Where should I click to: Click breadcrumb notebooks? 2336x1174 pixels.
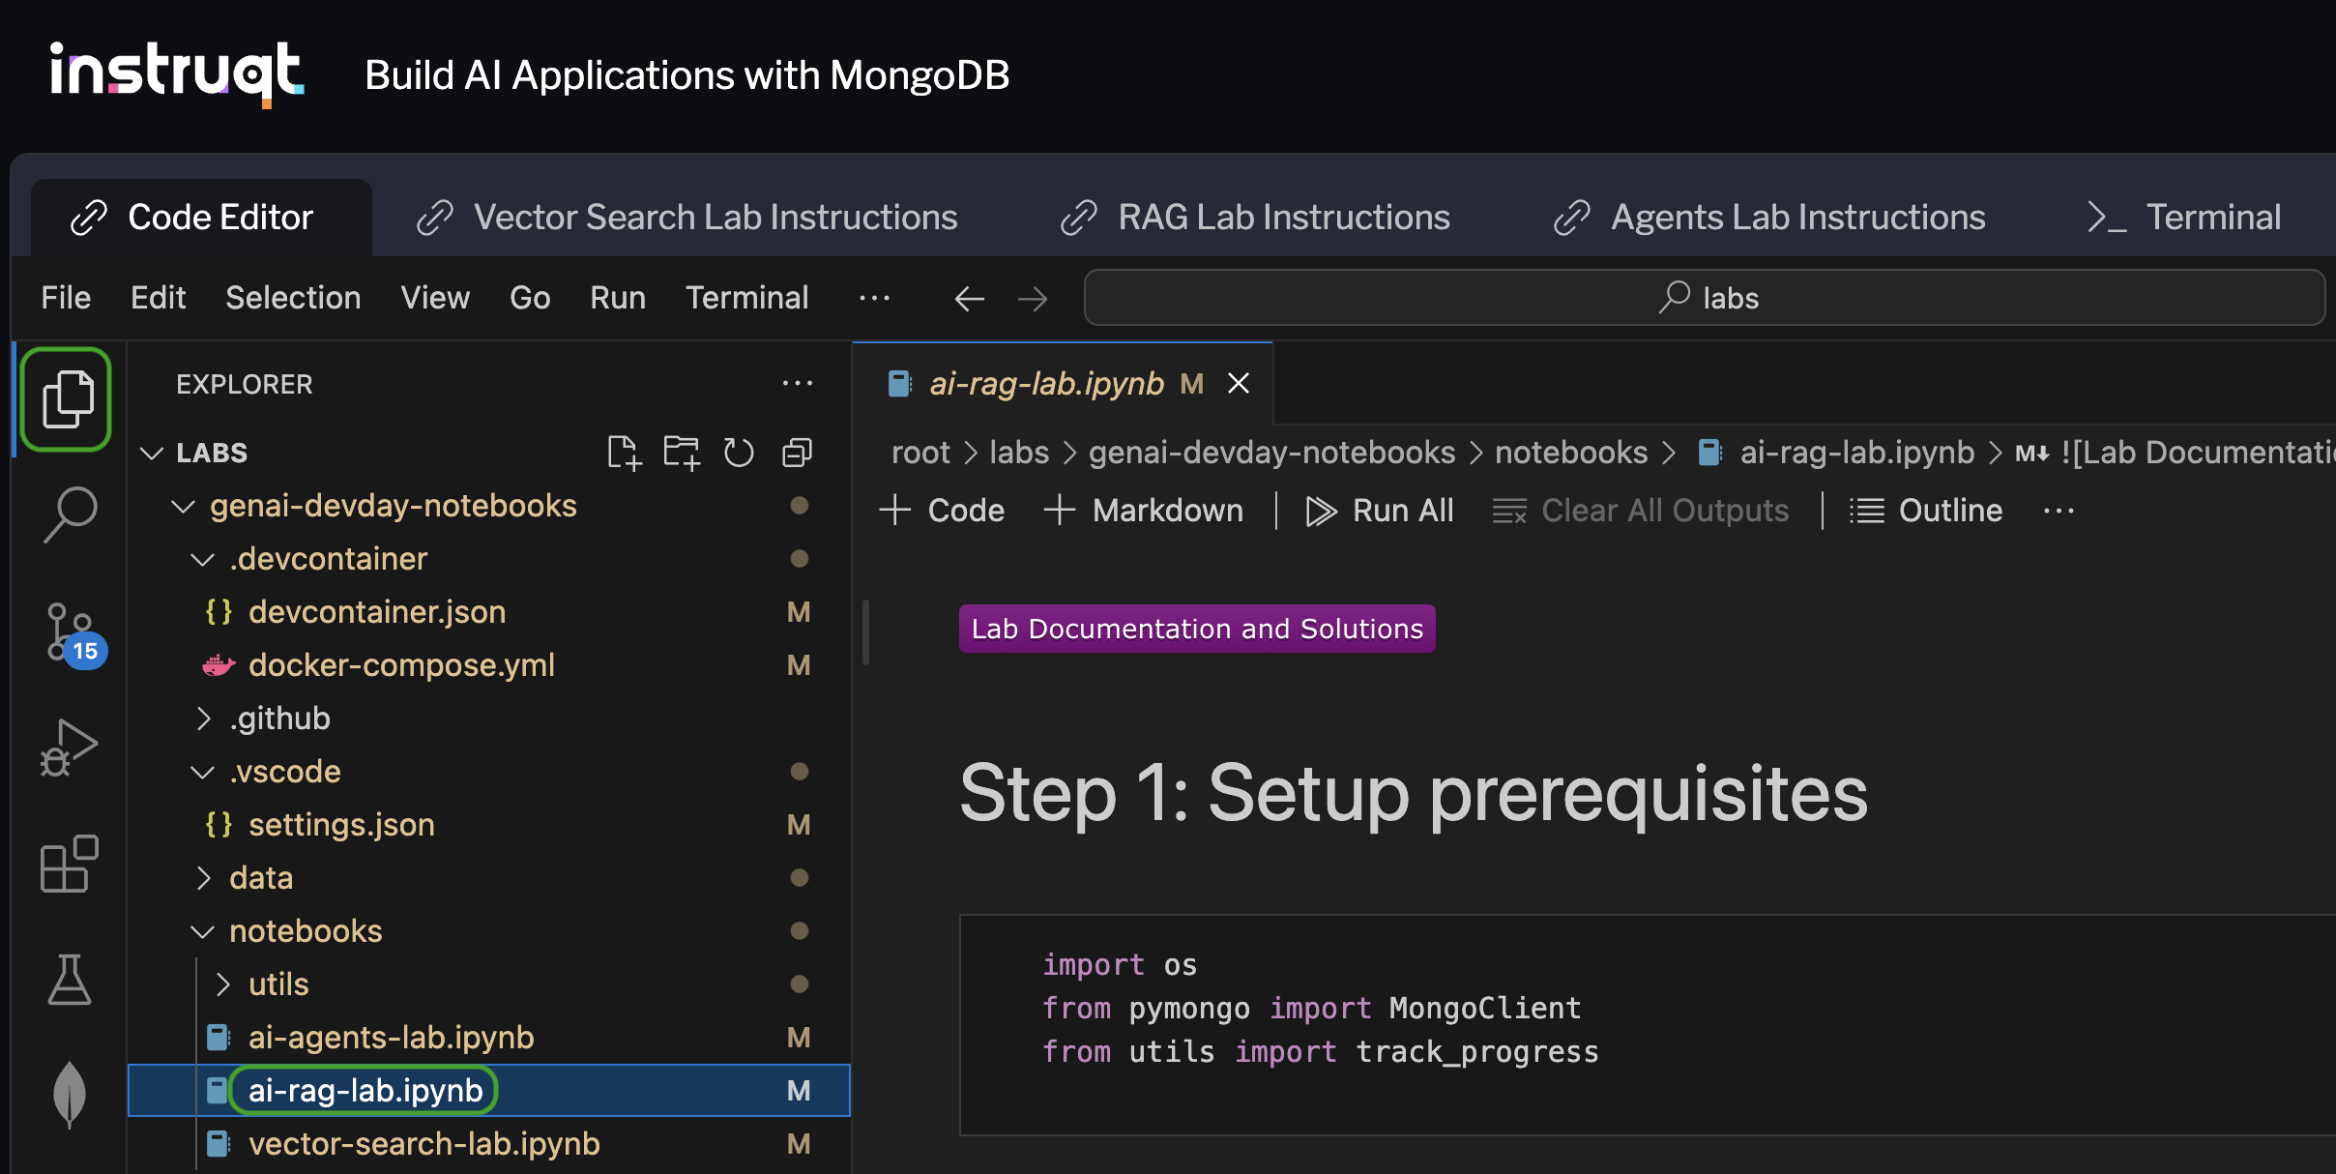click(x=1571, y=453)
